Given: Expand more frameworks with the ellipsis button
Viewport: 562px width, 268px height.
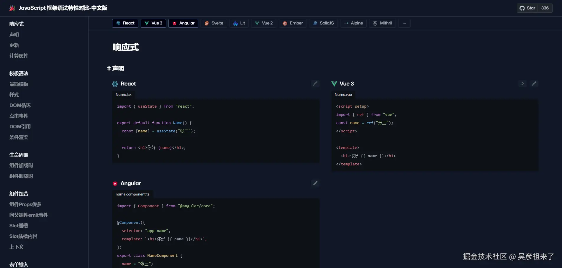Looking at the screenshot, I should (404, 23).
